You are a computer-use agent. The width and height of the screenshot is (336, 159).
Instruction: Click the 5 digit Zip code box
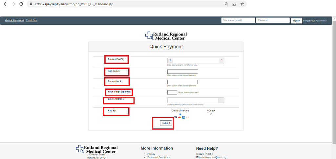pos(172,92)
